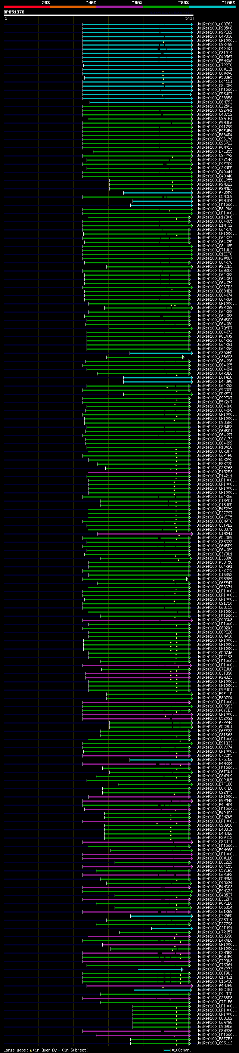Open the UniRef100_C1EIT0 entry
The height and width of the screenshot is (1053, 239).
pos(214,254)
